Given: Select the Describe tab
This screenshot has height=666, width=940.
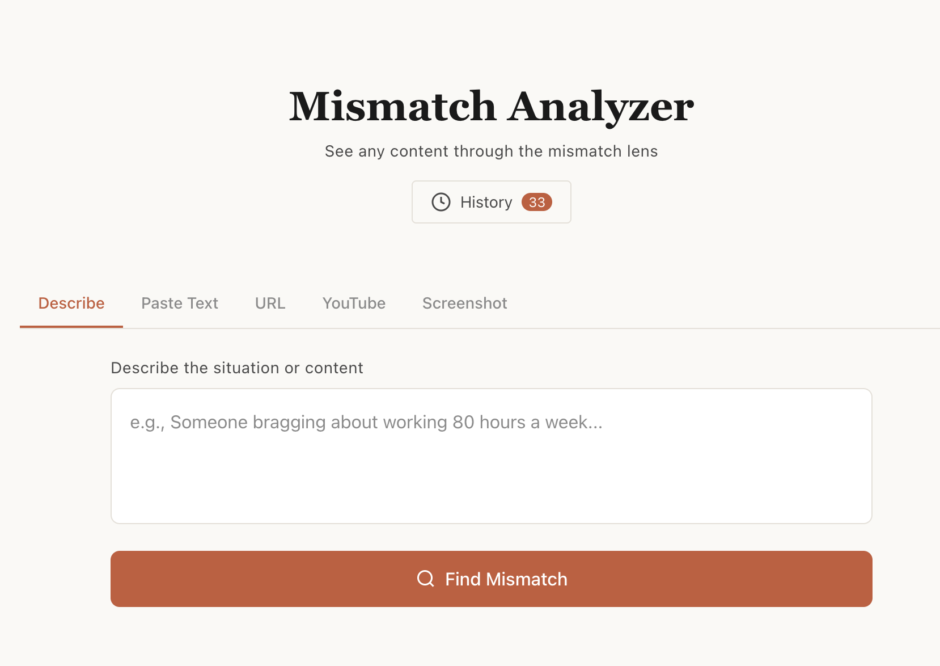Looking at the screenshot, I should 71,304.
